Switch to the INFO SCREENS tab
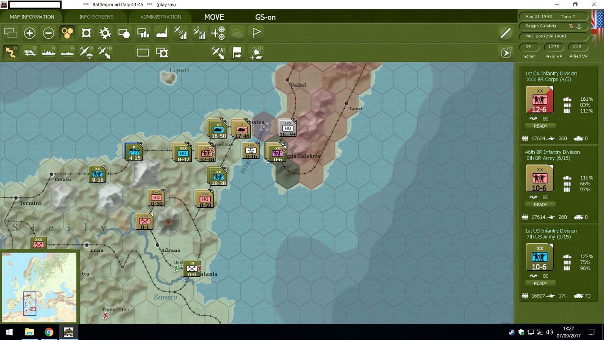 [x=96, y=17]
